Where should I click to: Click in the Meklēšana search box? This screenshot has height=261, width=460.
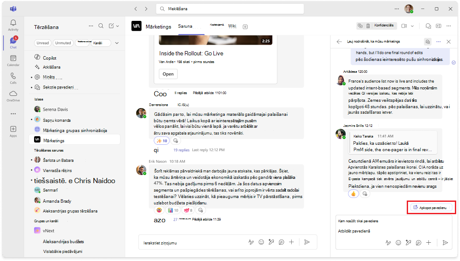click(x=230, y=9)
